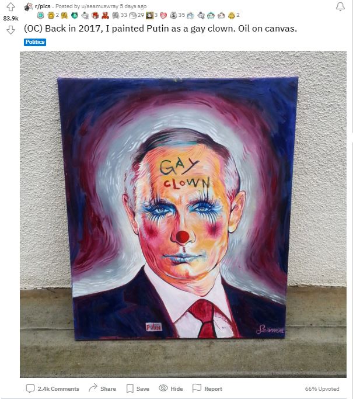The image size is (353, 399).
Task: Downvote the post with the down arrow
Action: pyautogui.click(x=11, y=30)
